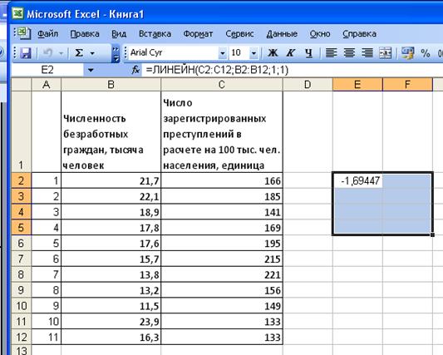Click cell with value 15,7

point(111,259)
